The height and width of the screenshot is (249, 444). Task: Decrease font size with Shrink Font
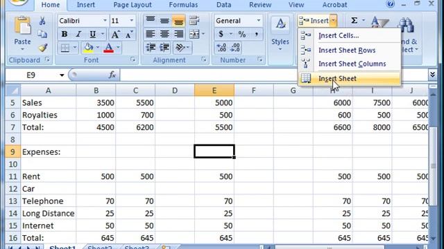pos(129,34)
